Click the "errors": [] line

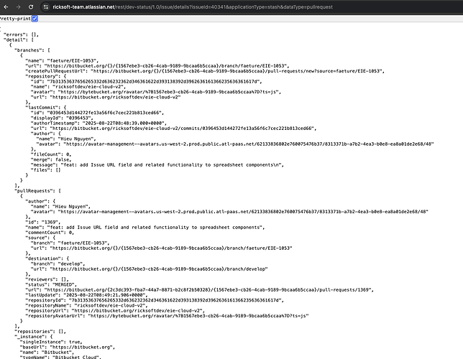click(x=21, y=34)
